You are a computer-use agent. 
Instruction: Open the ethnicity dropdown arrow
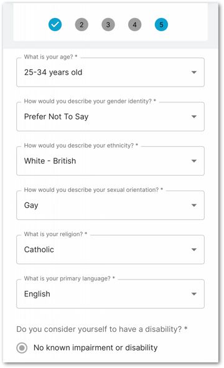point(194,161)
